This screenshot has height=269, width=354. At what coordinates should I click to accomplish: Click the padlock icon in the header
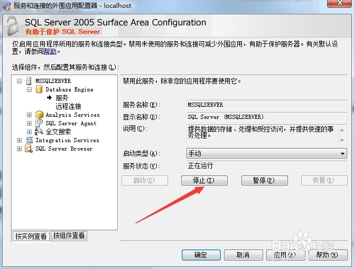point(13,26)
